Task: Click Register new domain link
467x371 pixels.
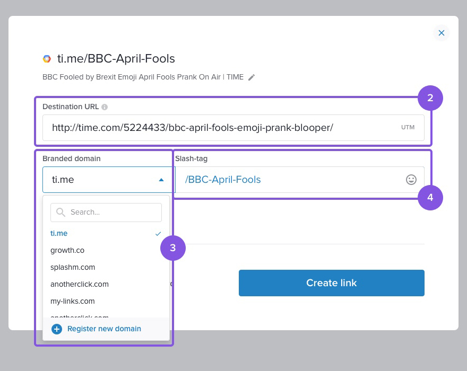Action: [104, 329]
